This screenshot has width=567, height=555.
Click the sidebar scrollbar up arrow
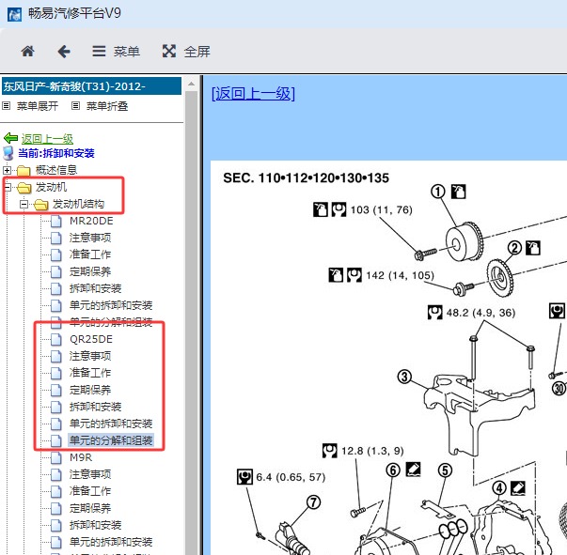coord(191,85)
